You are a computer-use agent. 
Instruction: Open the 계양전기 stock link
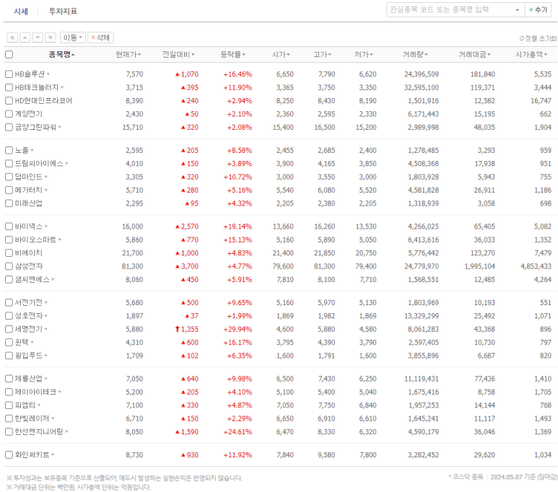(28, 114)
